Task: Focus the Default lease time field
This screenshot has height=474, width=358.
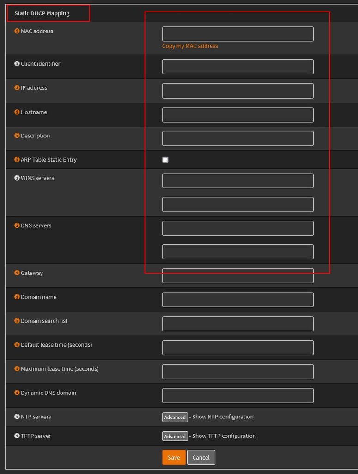Action: pos(237,348)
